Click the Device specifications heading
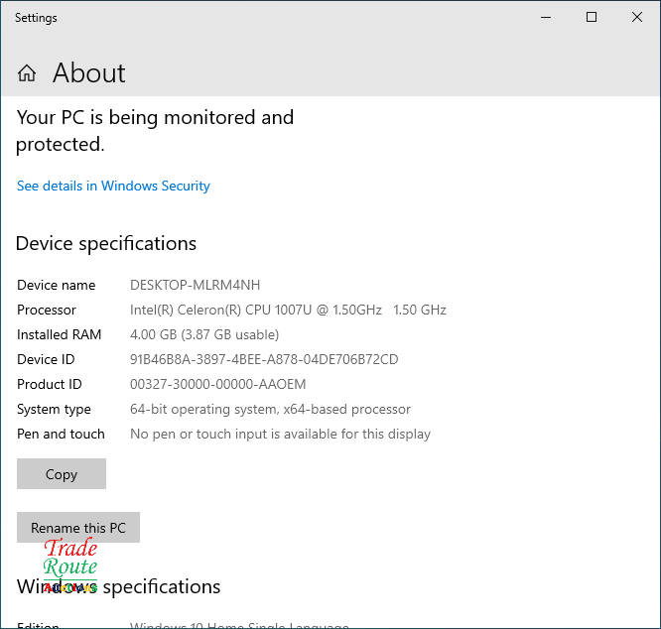This screenshot has height=629, width=661. pyautogui.click(x=106, y=243)
